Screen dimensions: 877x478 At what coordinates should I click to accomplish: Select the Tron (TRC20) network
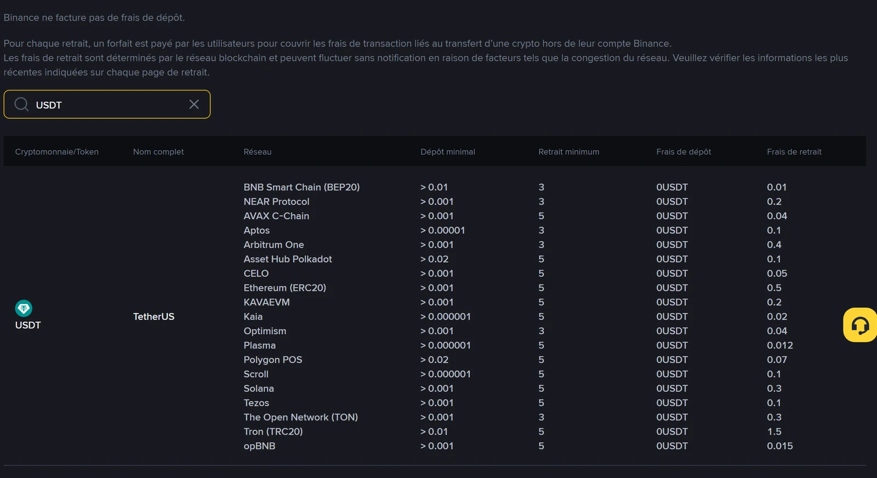[x=273, y=431]
